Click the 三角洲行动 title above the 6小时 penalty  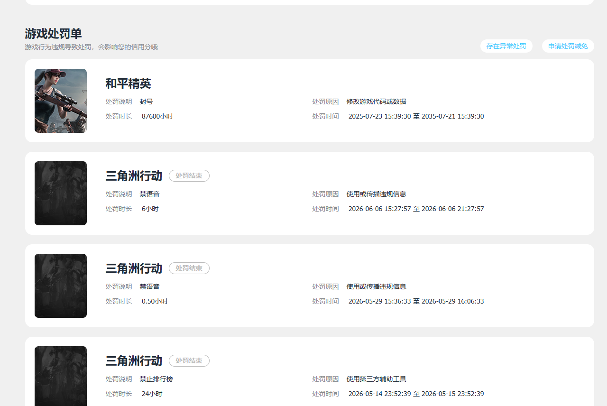point(134,176)
